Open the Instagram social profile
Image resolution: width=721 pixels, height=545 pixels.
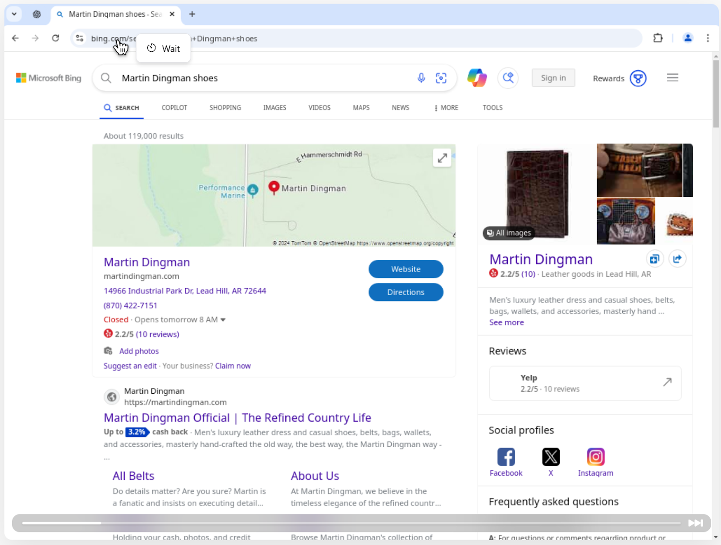(596, 463)
